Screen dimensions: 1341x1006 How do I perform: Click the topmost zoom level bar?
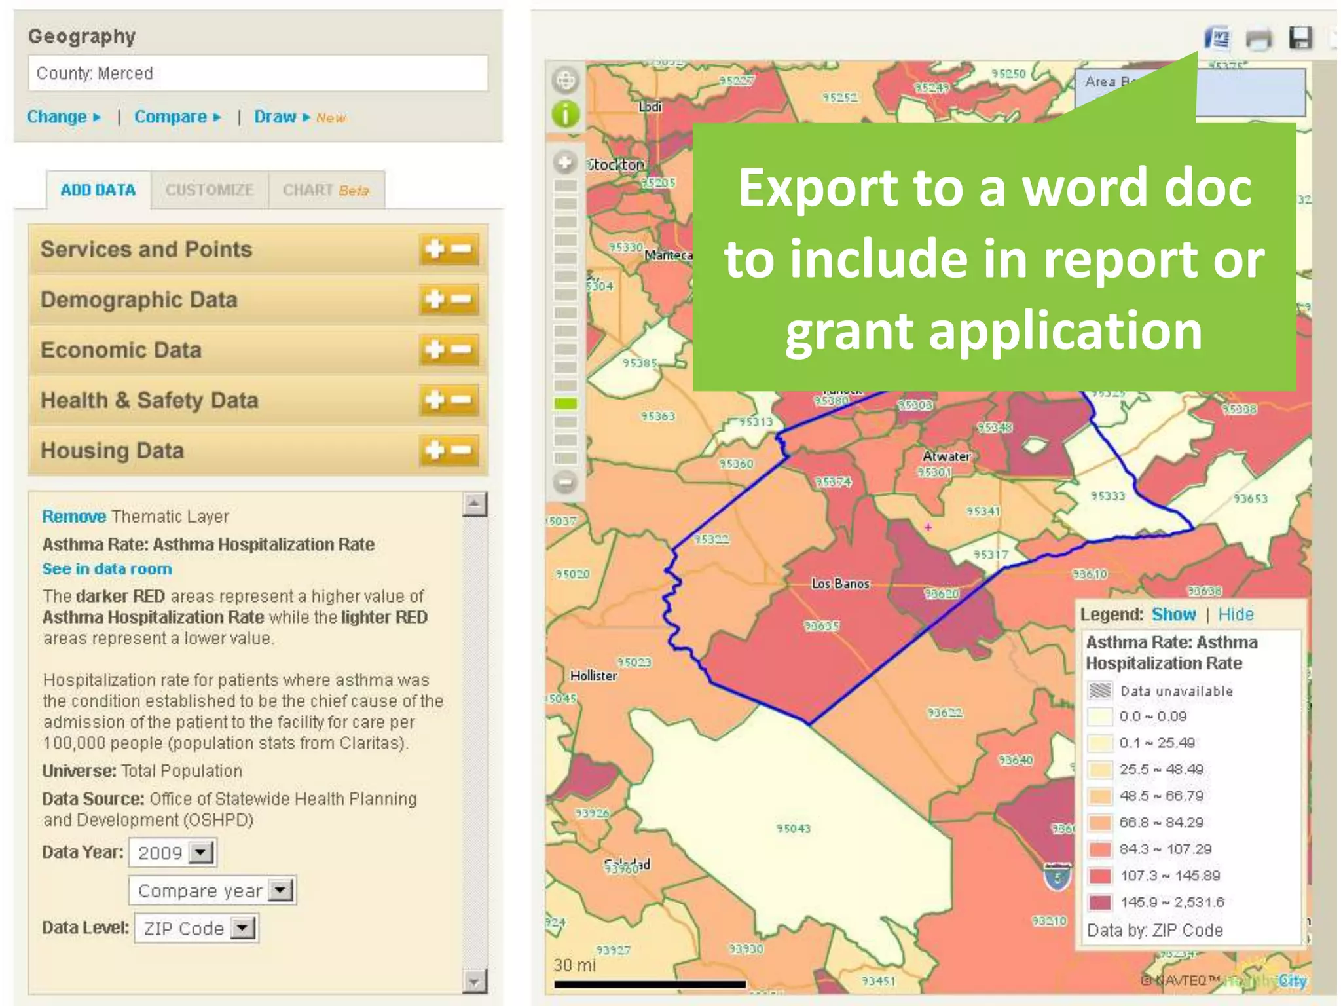tap(565, 186)
